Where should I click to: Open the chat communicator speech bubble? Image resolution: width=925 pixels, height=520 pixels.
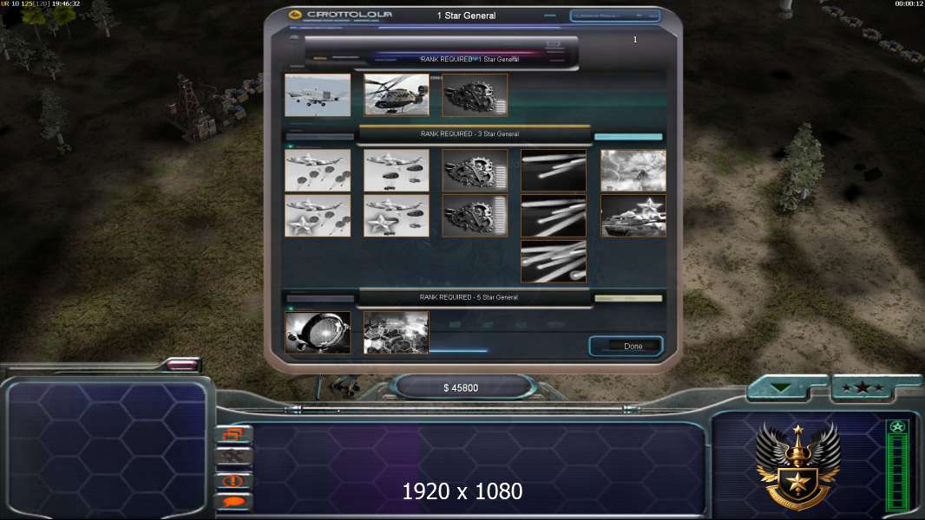pyautogui.click(x=234, y=502)
